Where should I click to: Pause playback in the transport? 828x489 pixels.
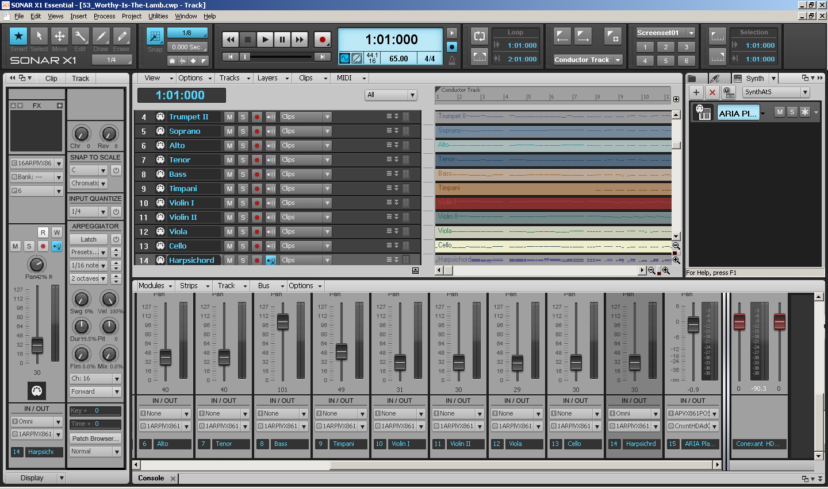point(282,40)
